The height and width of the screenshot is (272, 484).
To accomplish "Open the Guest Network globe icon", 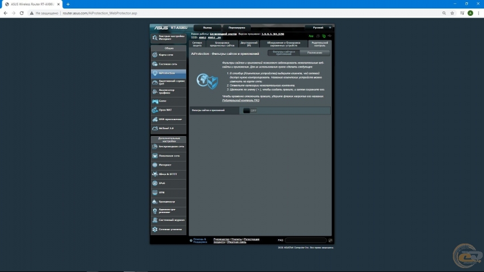I will 155,64.
